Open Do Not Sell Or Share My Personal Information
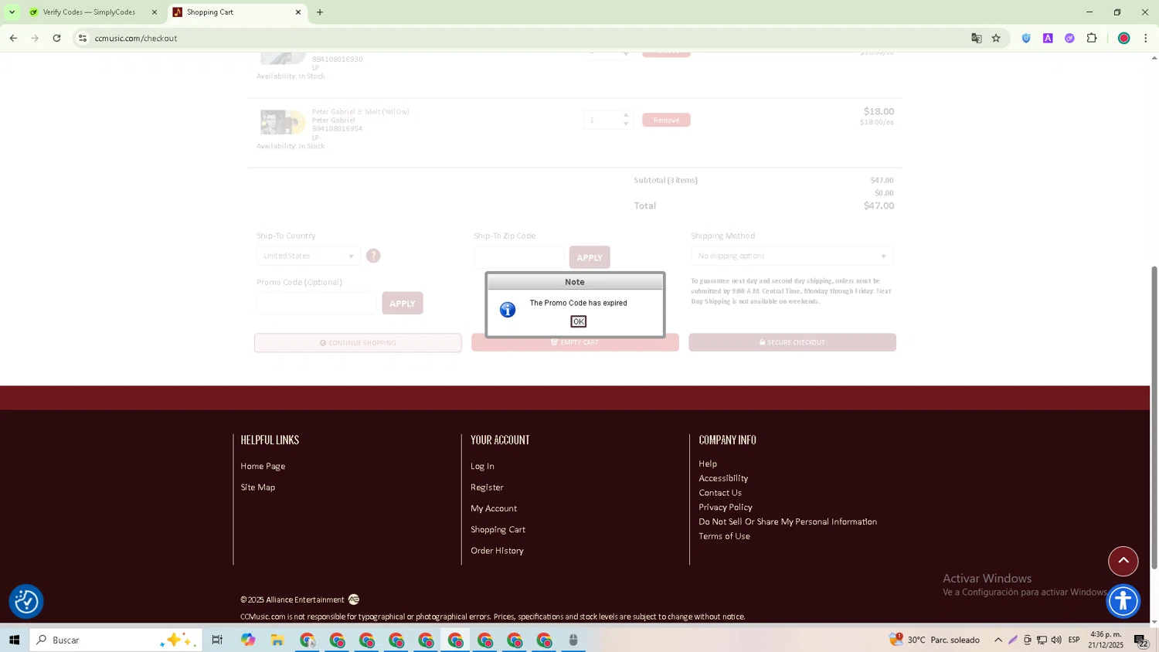The image size is (1159, 652). tap(787, 521)
